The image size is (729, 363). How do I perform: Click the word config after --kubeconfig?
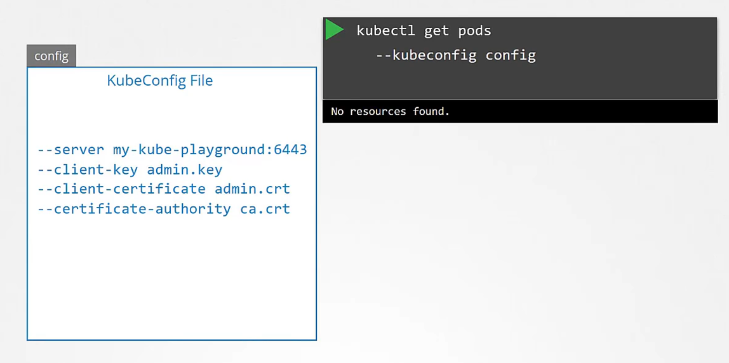[511, 55]
